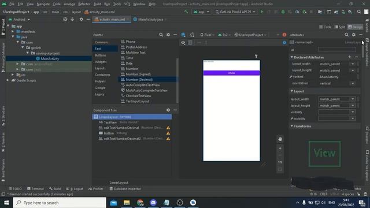370x208 pixels.
Task: Open the Attributes panel settings gear
Action: [x=353, y=35]
